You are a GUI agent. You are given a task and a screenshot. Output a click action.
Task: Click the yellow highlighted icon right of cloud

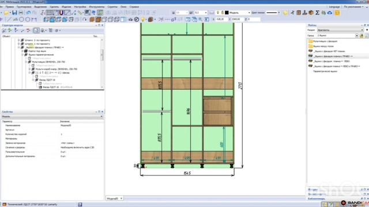point(337,13)
